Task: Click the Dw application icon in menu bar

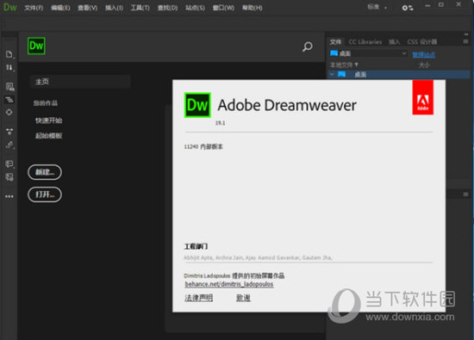Action: tap(10, 7)
